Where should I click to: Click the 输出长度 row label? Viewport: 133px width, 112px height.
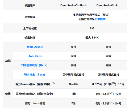coord(30,38)
